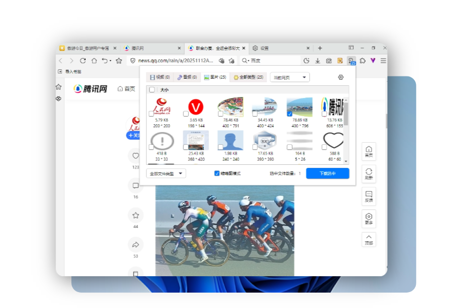
Task: Switch to the 全部类型 (25) tab
Action: tap(248, 77)
